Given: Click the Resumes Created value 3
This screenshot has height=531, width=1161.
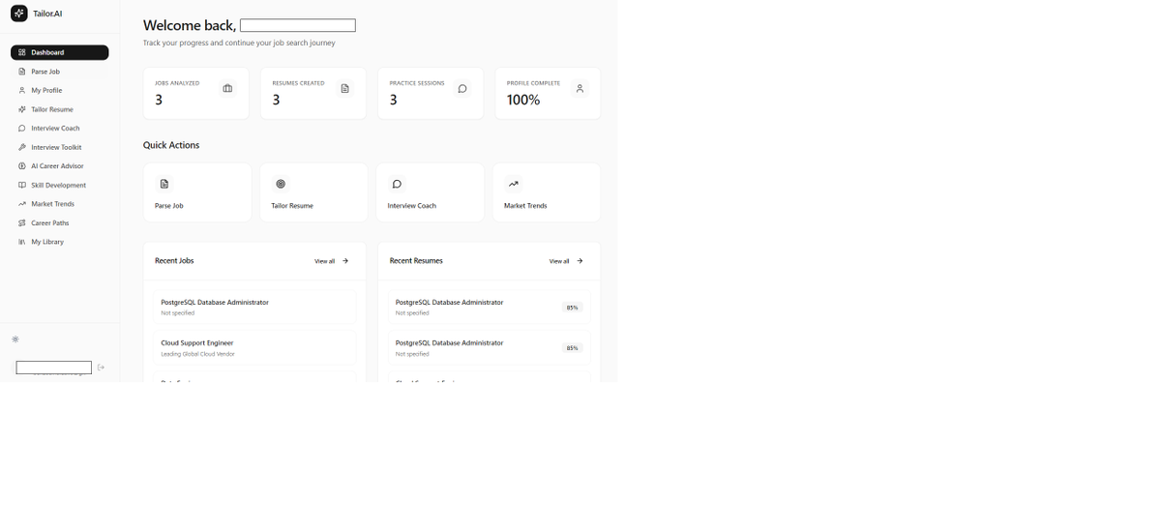Looking at the screenshot, I should coord(276,100).
